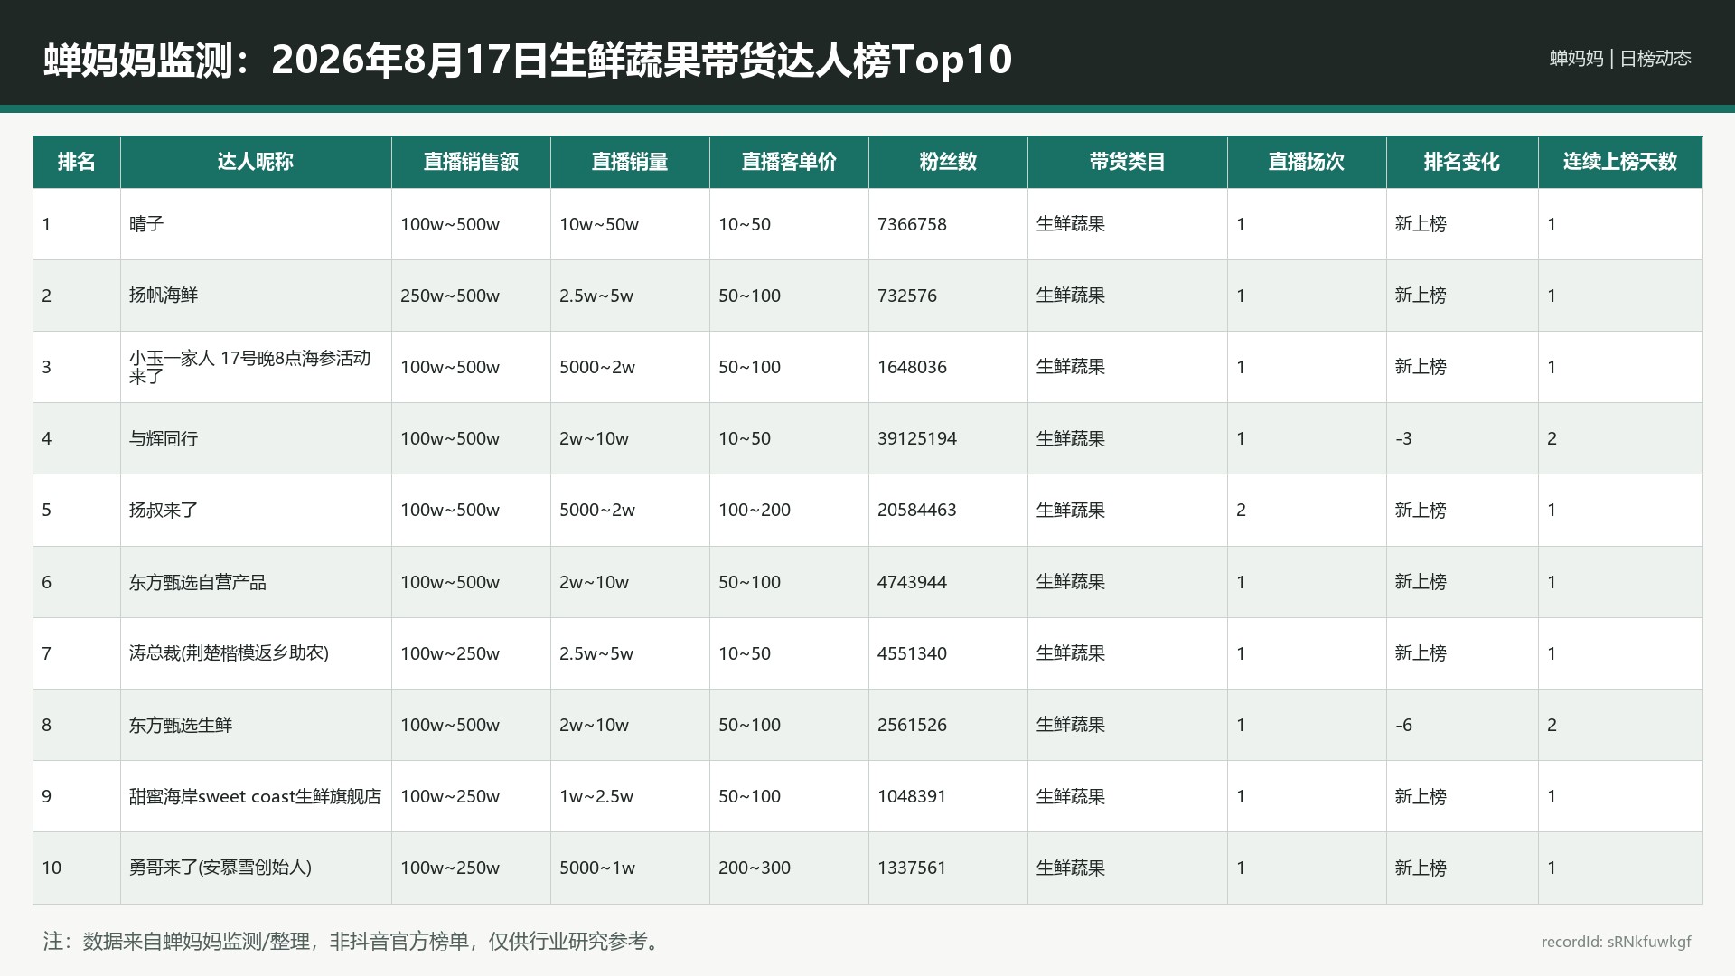Click sales volume 1w~2.5w in 甜蜜海岸 row

pyautogui.click(x=596, y=796)
